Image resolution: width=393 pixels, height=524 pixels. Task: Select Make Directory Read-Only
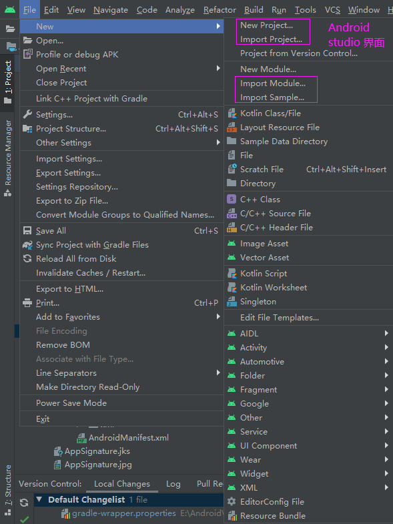pyautogui.click(x=87, y=386)
